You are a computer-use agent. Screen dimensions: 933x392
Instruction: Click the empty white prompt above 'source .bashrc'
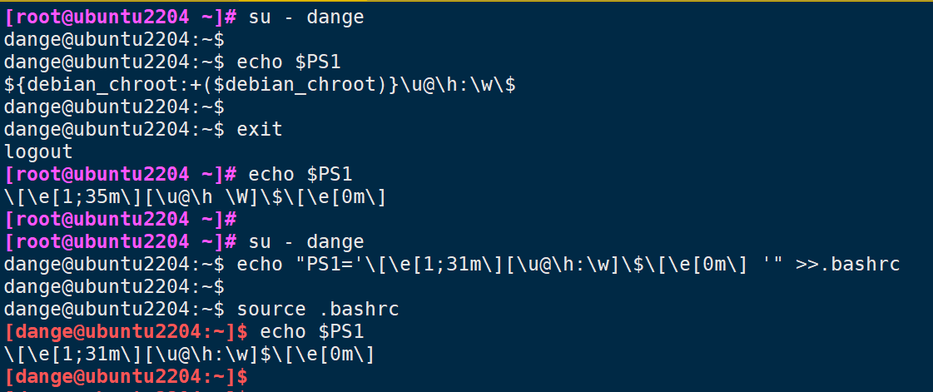pos(114,286)
